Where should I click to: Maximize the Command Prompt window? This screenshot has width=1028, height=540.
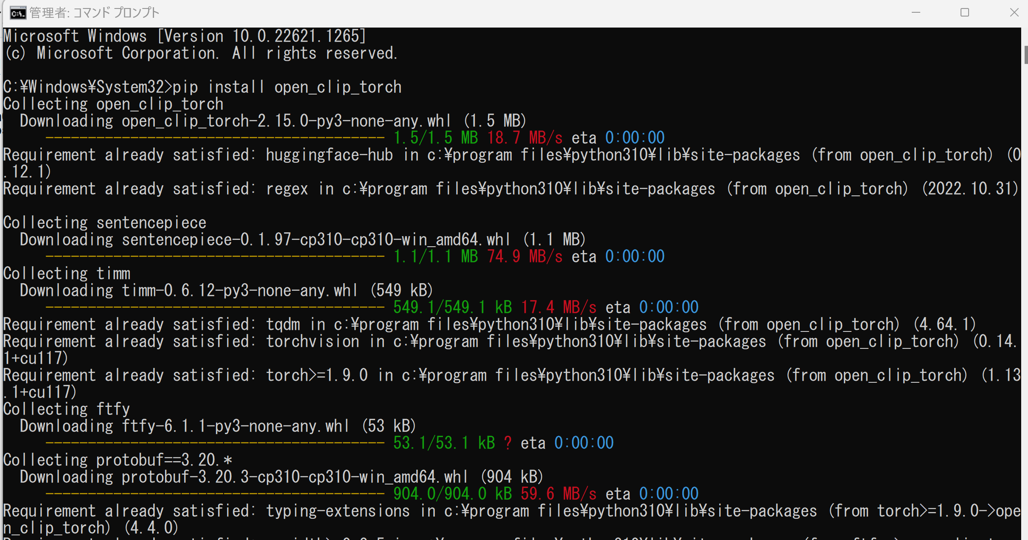965,13
